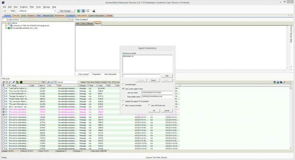Click the crosshair target icon in toolbar
Image resolution: width=295 pixels, height=160 pixels.
83,11
